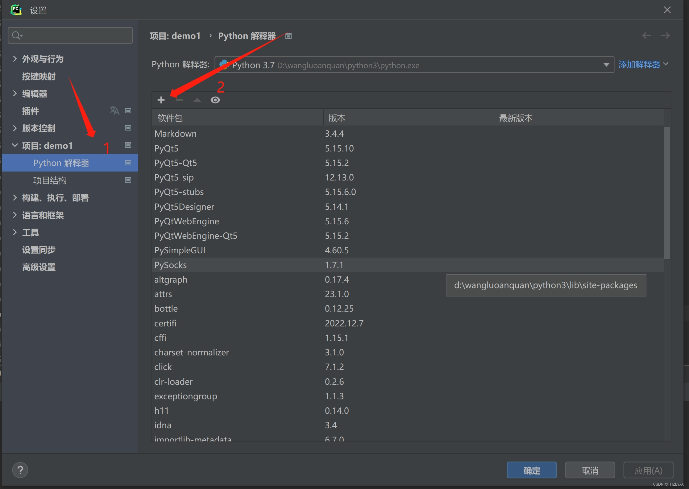Image resolution: width=689 pixels, height=489 pixels.
Task: Expand the 编辑器 section
Action: click(x=15, y=93)
